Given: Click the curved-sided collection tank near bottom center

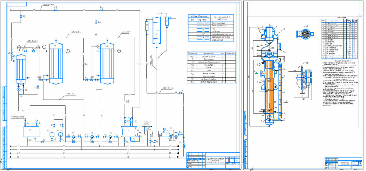Looking at the screenshot, I should click(x=129, y=131).
